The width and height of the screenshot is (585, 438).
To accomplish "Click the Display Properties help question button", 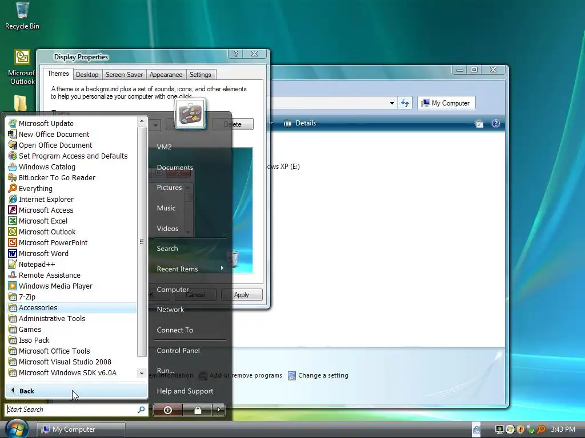I will [x=236, y=54].
